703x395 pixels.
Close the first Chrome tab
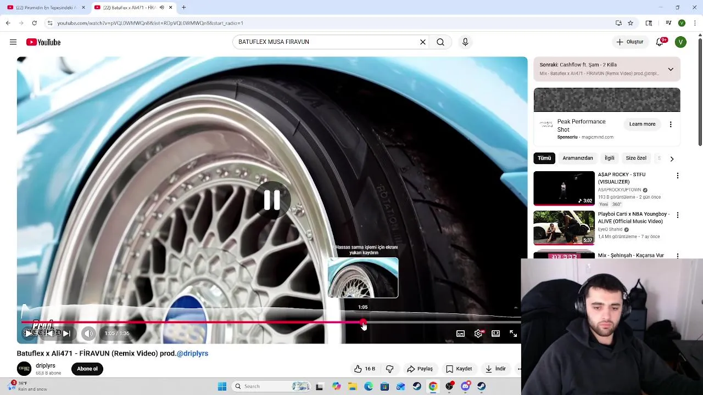[83, 8]
